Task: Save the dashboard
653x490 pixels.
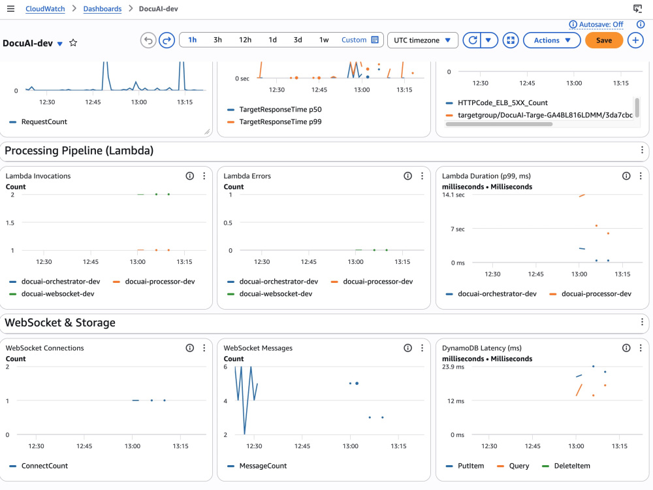Action: click(x=604, y=41)
